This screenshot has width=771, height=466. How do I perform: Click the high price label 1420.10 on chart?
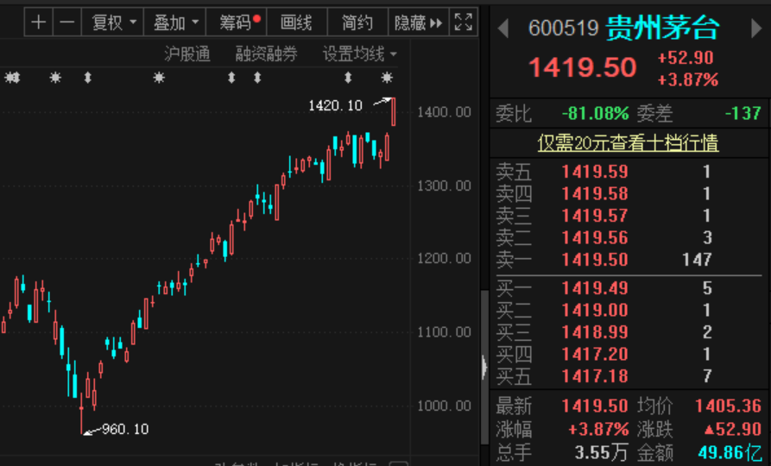click(x=335, y=105)
